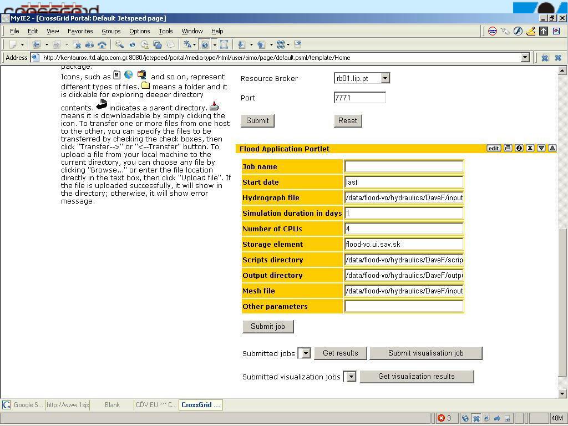This screenshot has width=568, height=426.
Task: Open the Options menu
Action: click(139, 31)
